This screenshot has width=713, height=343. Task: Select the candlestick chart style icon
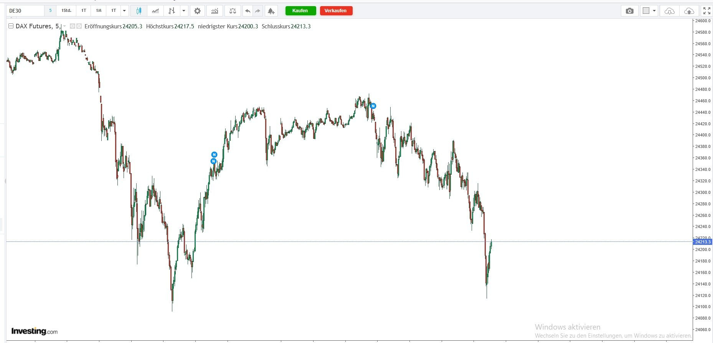coord(139,11)
